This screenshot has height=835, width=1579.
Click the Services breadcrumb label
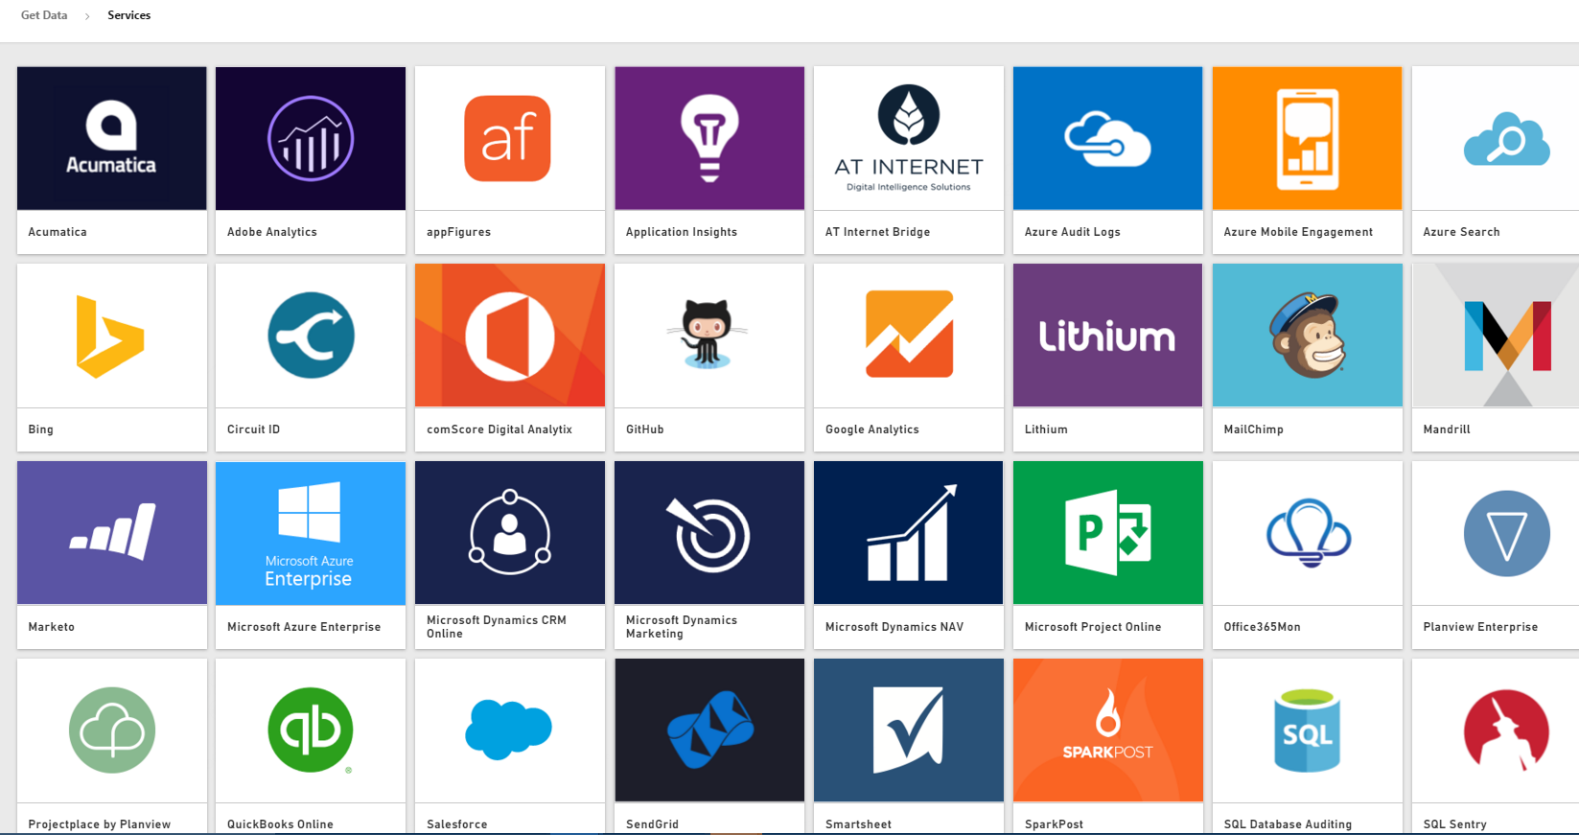[x=129, y=15]
